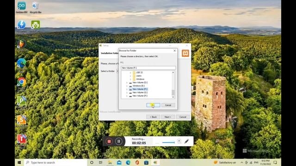The height and width of the screenshot is (166, 296).
Task: Expand the USB 32 folder node
Action: click(130, 72)
